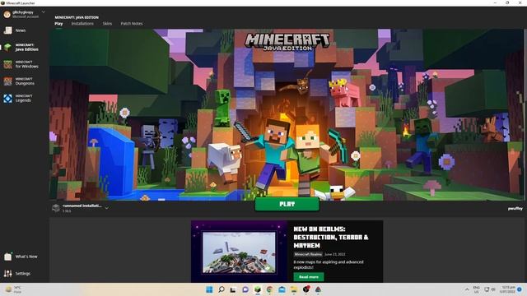Screen dimensions: 527x296
Task: Open the clock and date flyout
Action: (x=507, y=289)
